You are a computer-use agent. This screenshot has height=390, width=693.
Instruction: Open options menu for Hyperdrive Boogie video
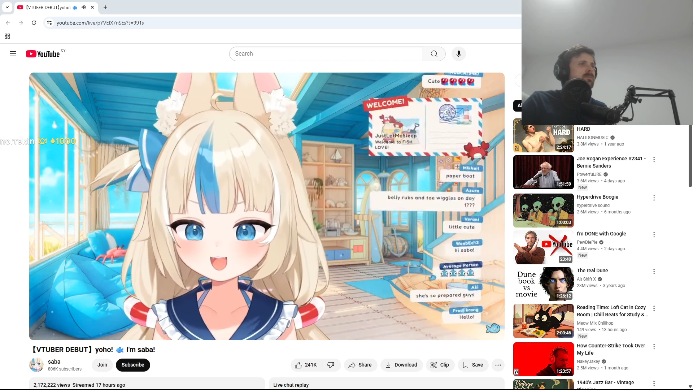[x=654, y=198]
